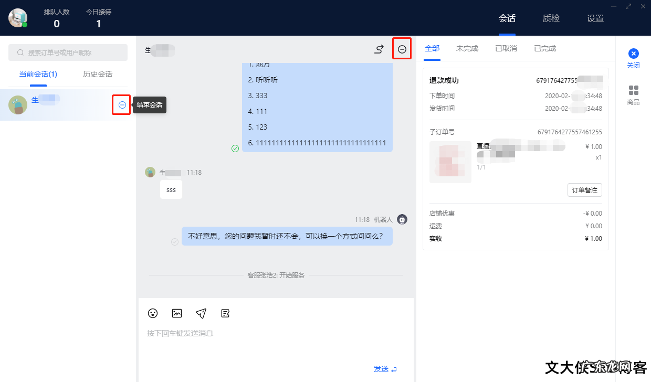Click the 订单备注 button
This screenshot has width=651, height=382.
click(584, 190)
